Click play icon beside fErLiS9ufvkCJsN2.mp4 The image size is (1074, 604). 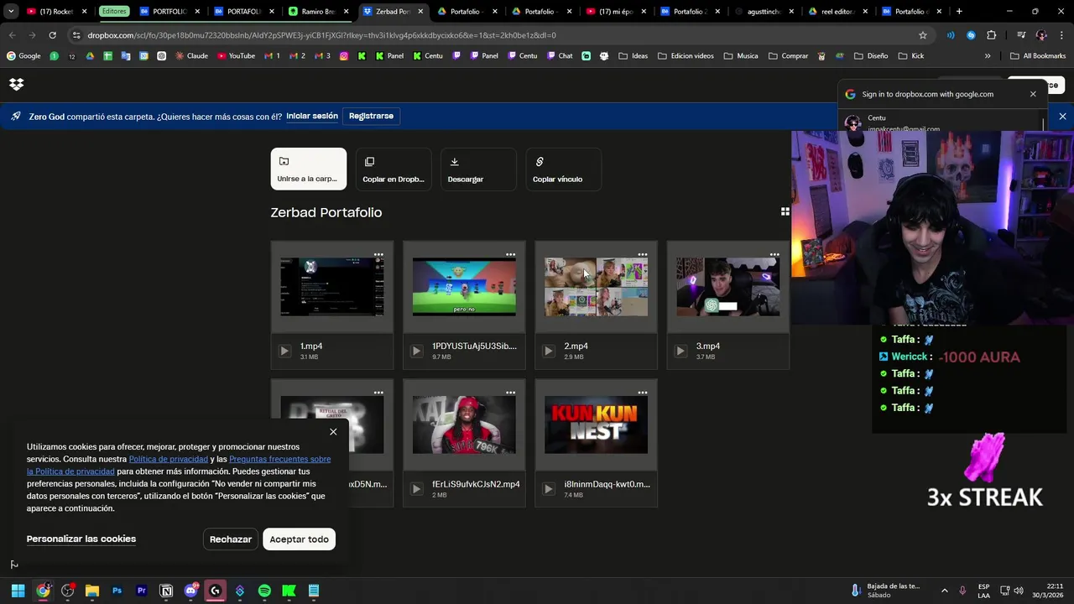(416, 489)
